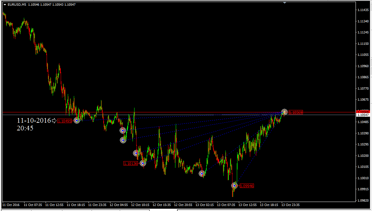372x211 pixels.
Task: Click the 13 Oct 07:35 time axis label
Action: point(226,205)
